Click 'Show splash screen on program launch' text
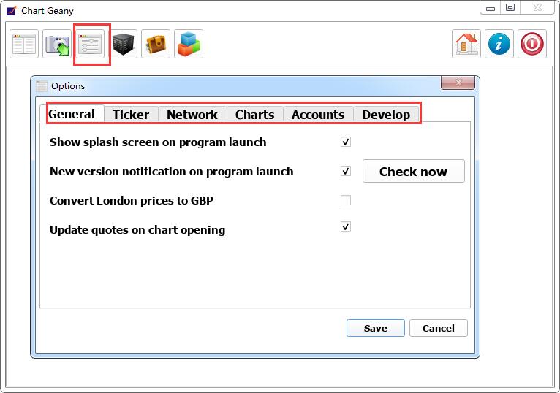 click(158, 142)
